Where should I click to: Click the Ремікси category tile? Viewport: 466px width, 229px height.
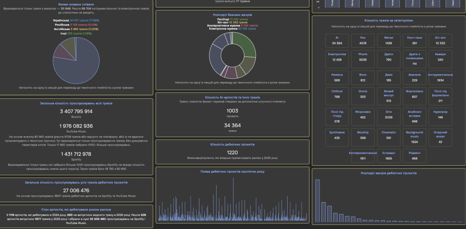(337, 77)
